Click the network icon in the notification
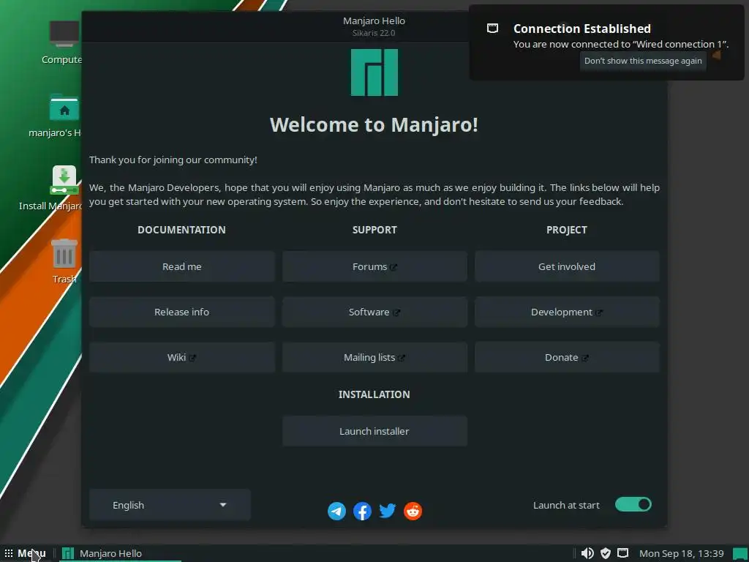749x562 pixels. (492, 29)
